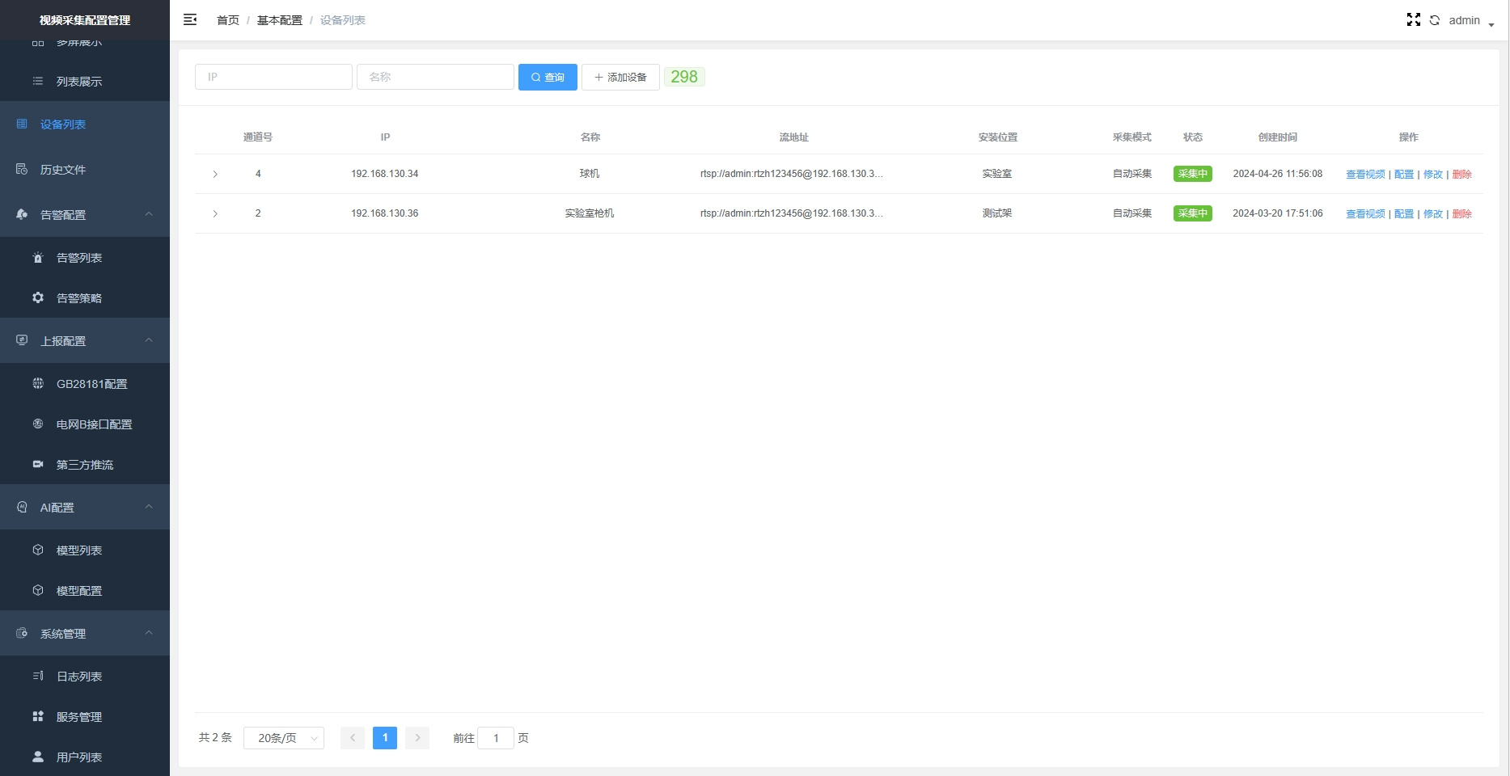Focus the IP search input field
The image size is (1510, 776).
click(273, 77)
